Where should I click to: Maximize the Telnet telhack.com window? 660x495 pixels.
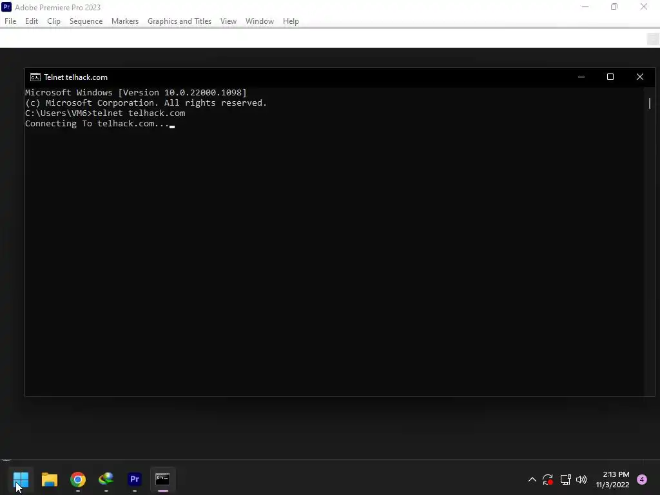point(610,77)
